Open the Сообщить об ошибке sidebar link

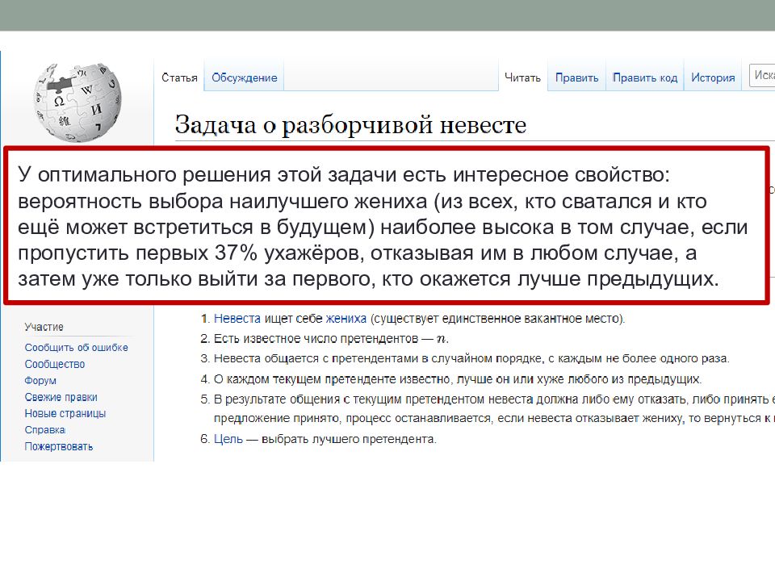pos(76,348)
